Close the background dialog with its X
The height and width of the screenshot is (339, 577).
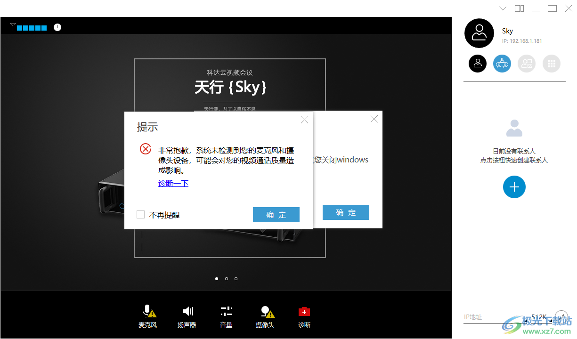(x=374, y=119)
